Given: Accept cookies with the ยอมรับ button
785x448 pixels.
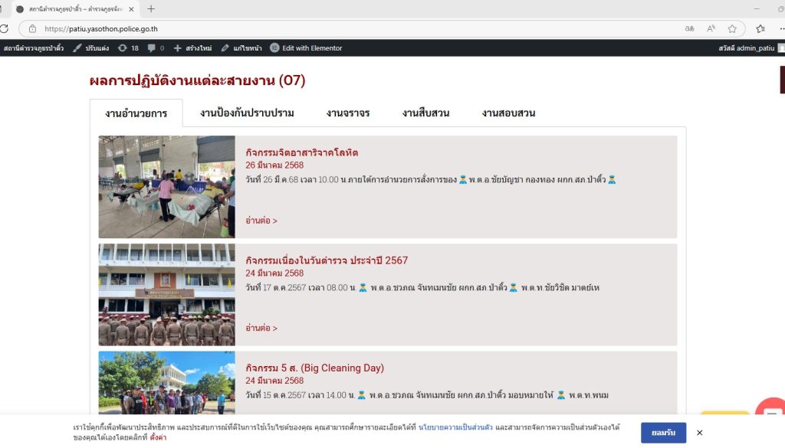Looking at the screenshot, I should tap(663, 433).
